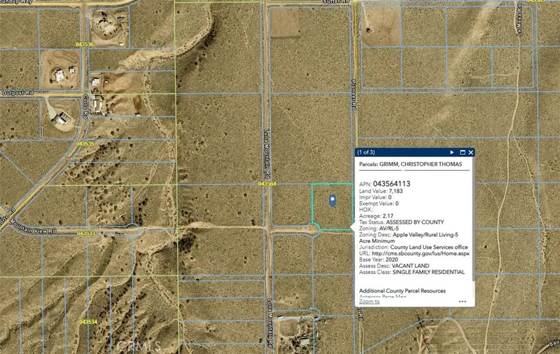The height and width of the screenshot is (354, 560).
Task: Open the Assessor Page Map resource
Action: tap(383, 296)
